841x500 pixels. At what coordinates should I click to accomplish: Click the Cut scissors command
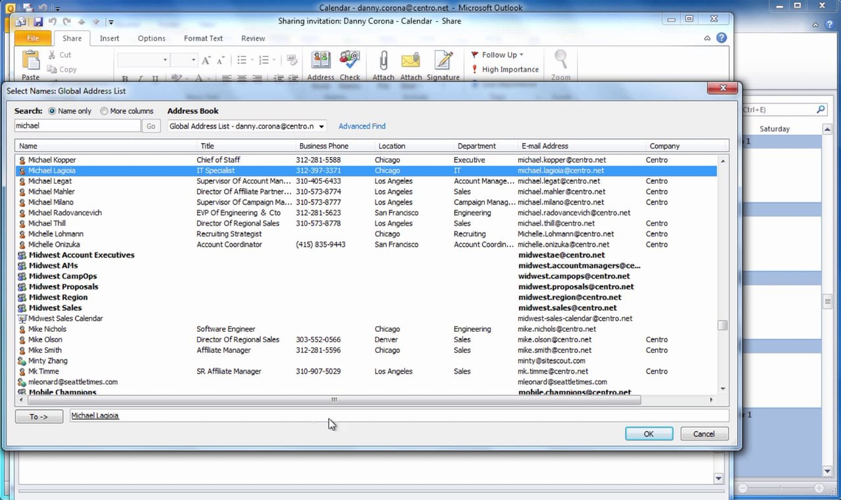tap(60, 55)
